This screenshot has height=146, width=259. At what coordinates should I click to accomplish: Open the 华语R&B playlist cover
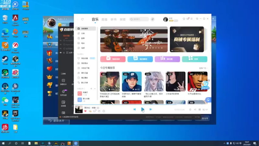click(x=132, y=81)
